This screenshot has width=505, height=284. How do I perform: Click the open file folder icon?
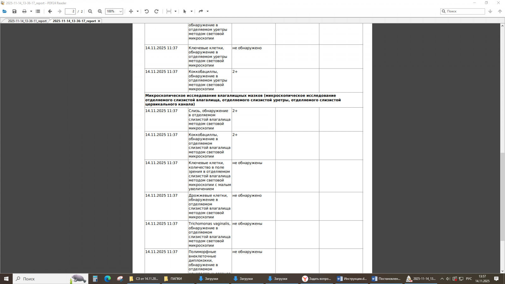[5, 11]
